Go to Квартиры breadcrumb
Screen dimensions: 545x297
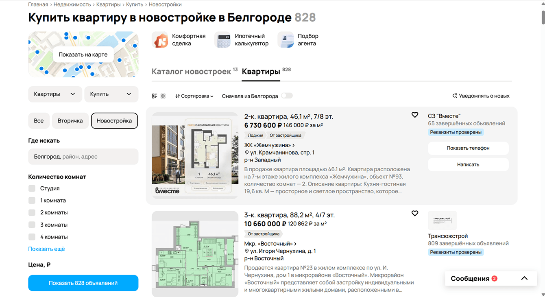[109, 4]
